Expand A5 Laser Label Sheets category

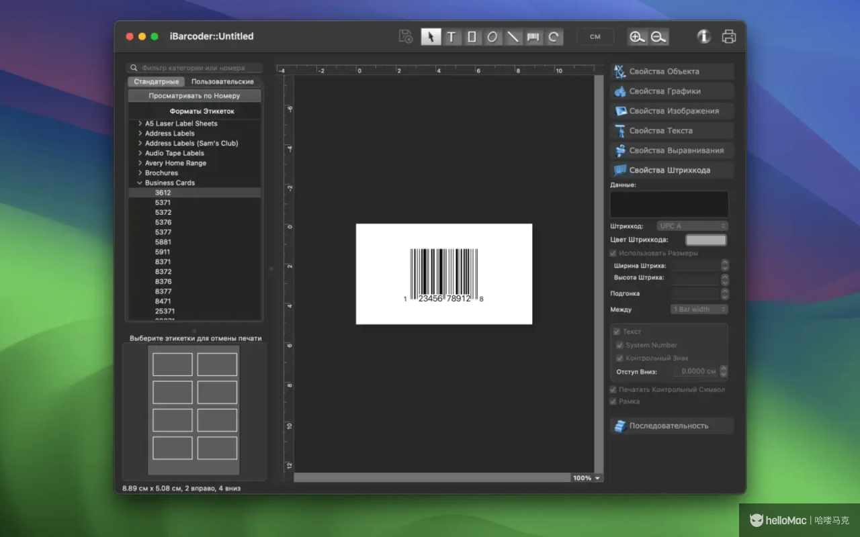[x=140, y=124]
